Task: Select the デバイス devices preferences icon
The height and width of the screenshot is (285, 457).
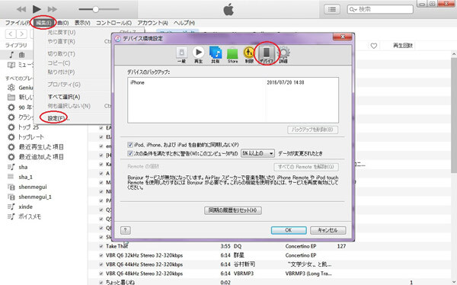Action: [x=267, y=54]
